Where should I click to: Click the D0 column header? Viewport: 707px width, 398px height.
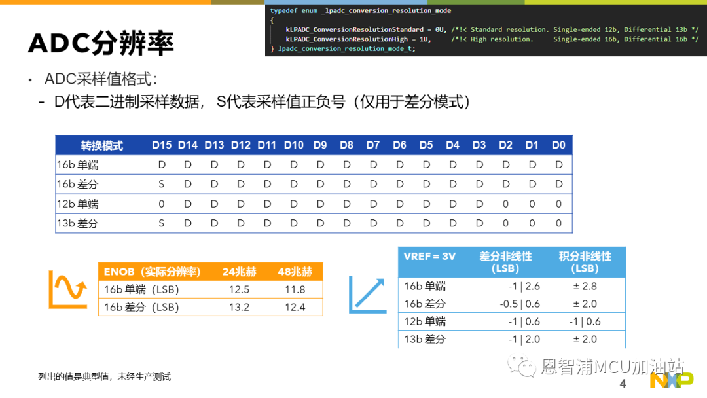click(x=558, y=145)
